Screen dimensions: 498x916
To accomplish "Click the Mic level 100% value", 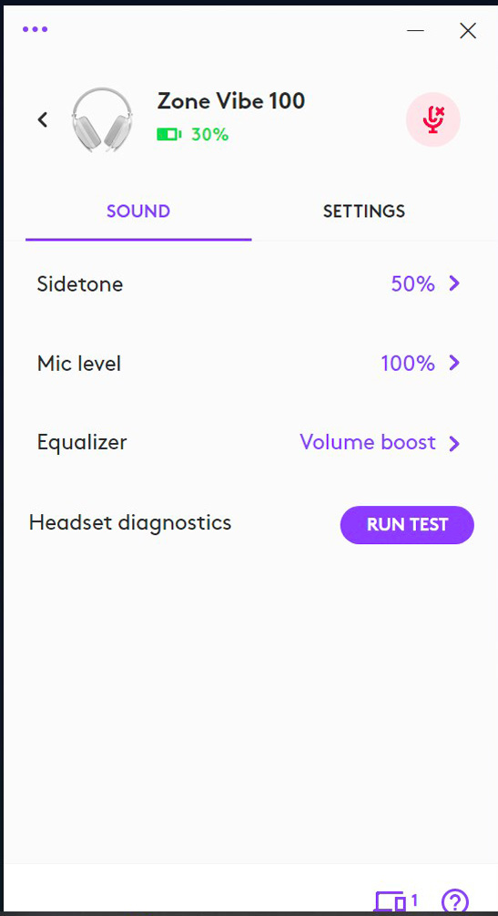I will coord(408,364).
